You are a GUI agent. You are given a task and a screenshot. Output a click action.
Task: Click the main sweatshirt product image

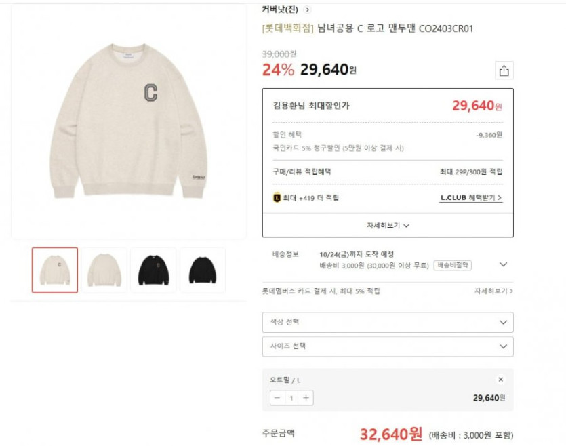click(129, 122)
